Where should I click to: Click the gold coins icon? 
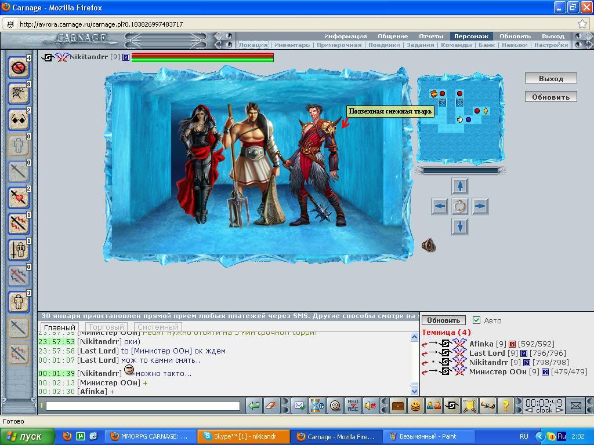pos(415,406)
